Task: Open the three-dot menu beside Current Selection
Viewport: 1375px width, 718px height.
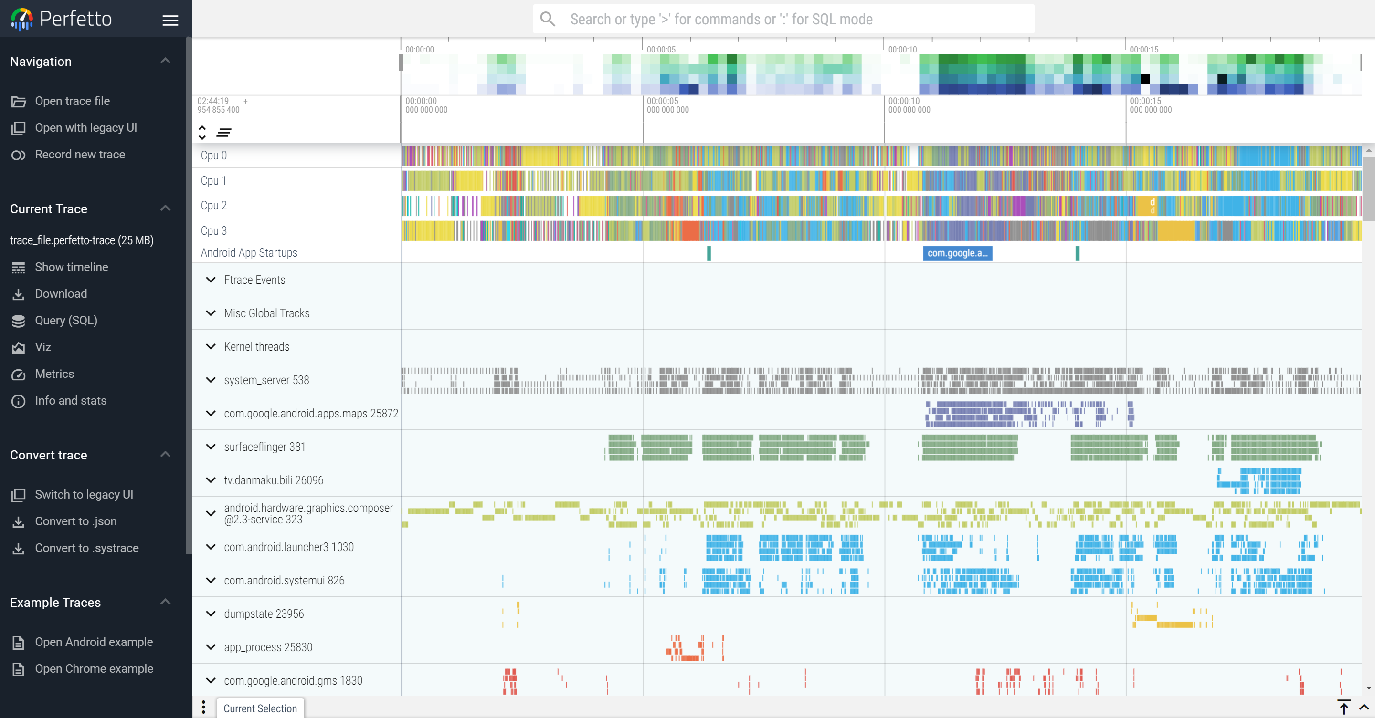Action: pyautogui.click(x=203, y=708)
